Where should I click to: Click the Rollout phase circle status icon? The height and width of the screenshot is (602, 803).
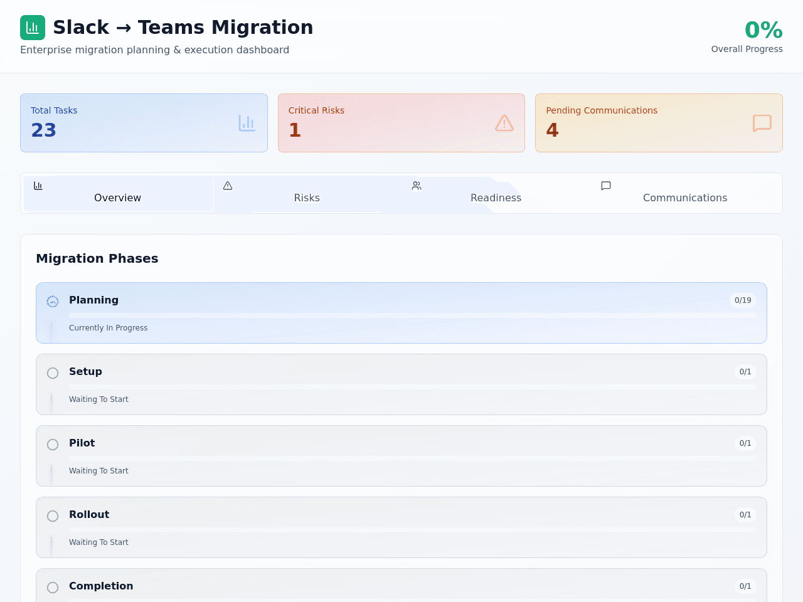pyautogui.click(x=53, y=516)
